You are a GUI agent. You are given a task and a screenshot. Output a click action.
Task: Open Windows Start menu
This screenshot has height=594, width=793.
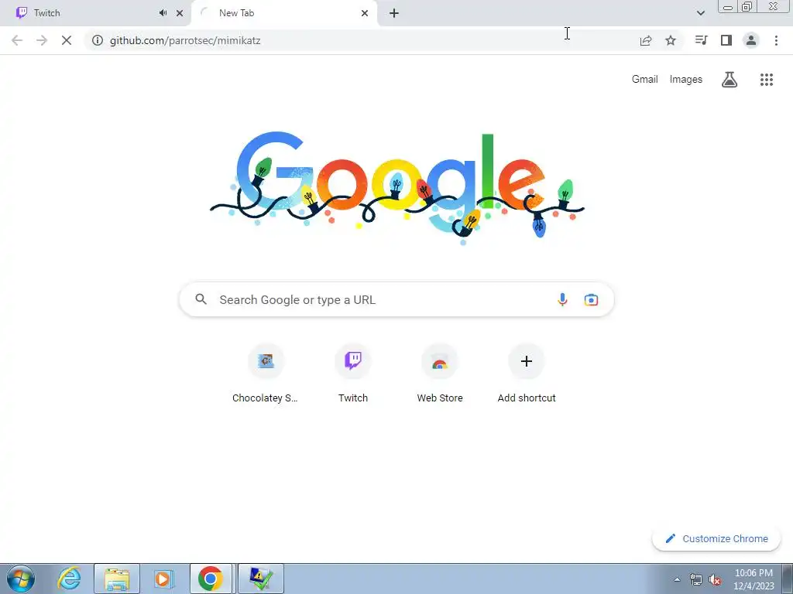21,579
